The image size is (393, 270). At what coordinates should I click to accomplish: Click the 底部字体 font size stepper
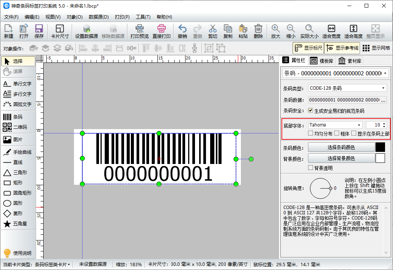pyautogui.click(x=384, y=125)
